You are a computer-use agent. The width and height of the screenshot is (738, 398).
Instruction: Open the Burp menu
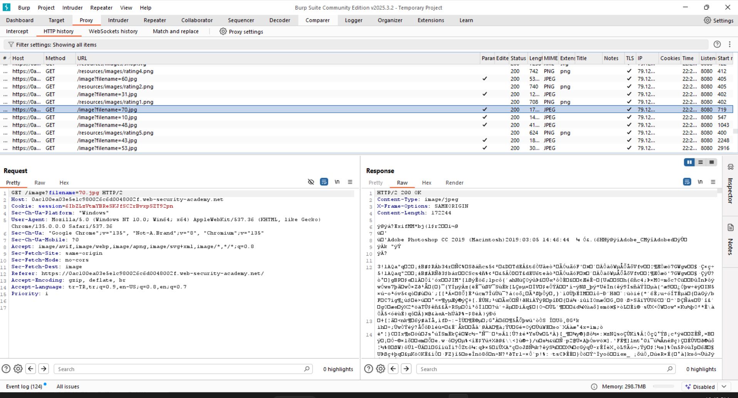[24, 8]
